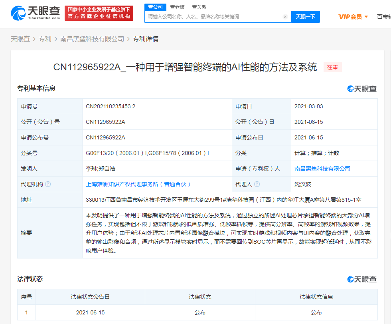Select the 摘要 abstract paragraph
Screen dimensions: 391x324
coord(229,233)
